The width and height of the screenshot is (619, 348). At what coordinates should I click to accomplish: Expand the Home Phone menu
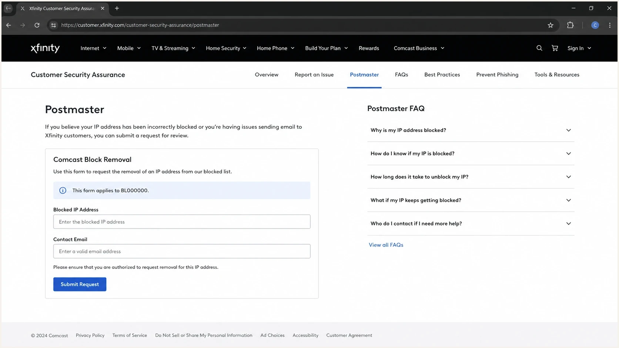pyautogui.click(x=275, y=48)
